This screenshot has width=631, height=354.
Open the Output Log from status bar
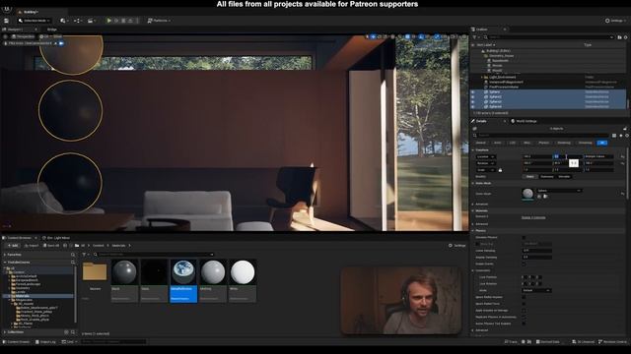[x=45, y=341]
